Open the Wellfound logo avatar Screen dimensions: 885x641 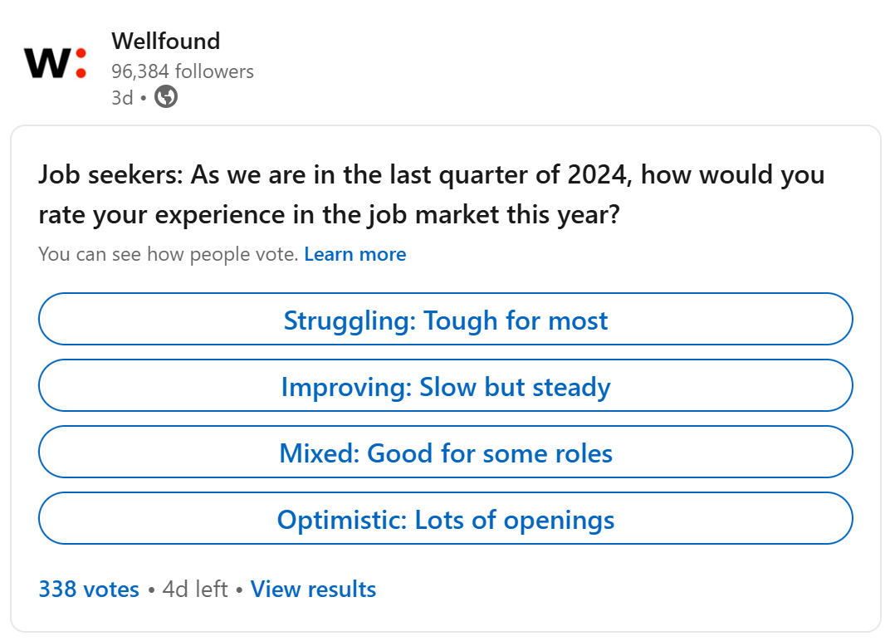click(55, 62)
